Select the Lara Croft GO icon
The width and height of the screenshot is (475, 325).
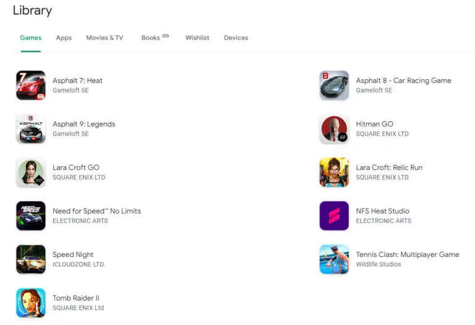point(31,172)
